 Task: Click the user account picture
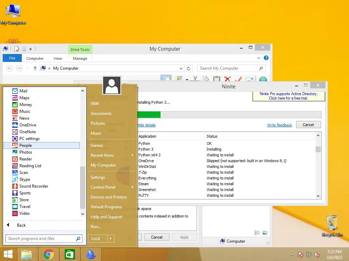click(112, 85)
